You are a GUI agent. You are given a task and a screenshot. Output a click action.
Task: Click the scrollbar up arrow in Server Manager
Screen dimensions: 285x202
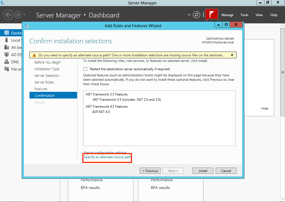click(x=283, y=26)
